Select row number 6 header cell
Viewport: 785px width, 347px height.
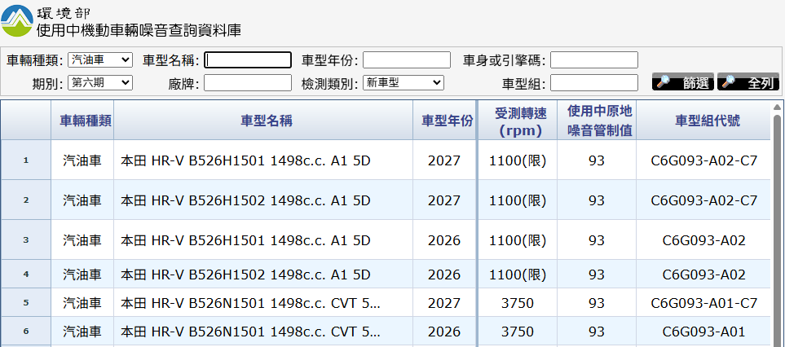point(26,331)
